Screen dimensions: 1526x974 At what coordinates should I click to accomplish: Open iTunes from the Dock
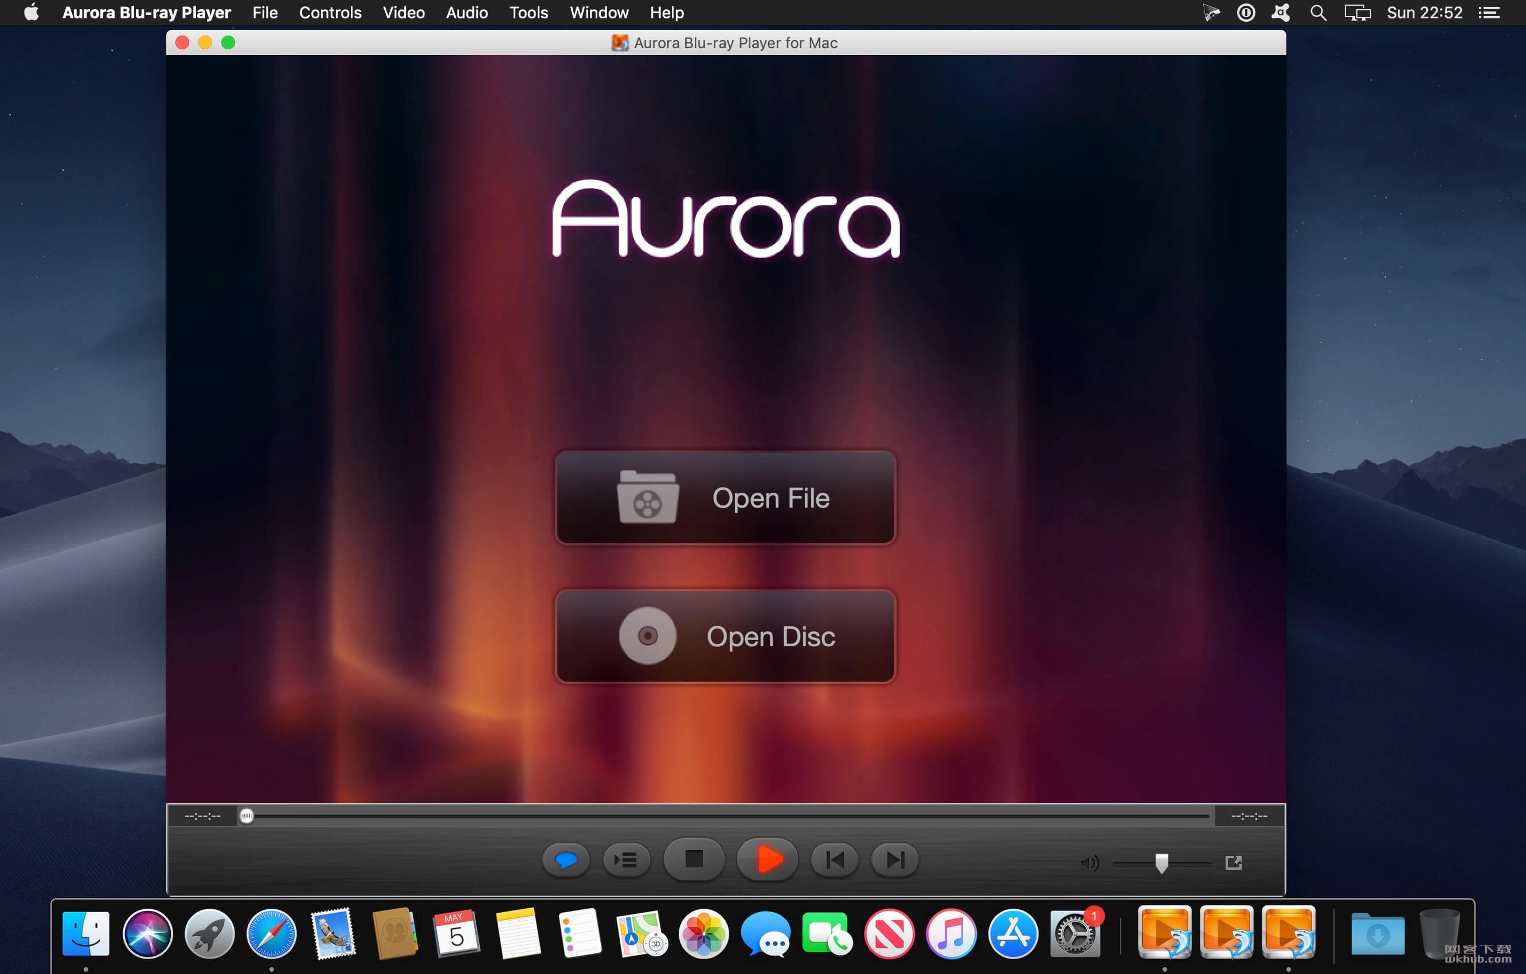(x=950, y=933)
